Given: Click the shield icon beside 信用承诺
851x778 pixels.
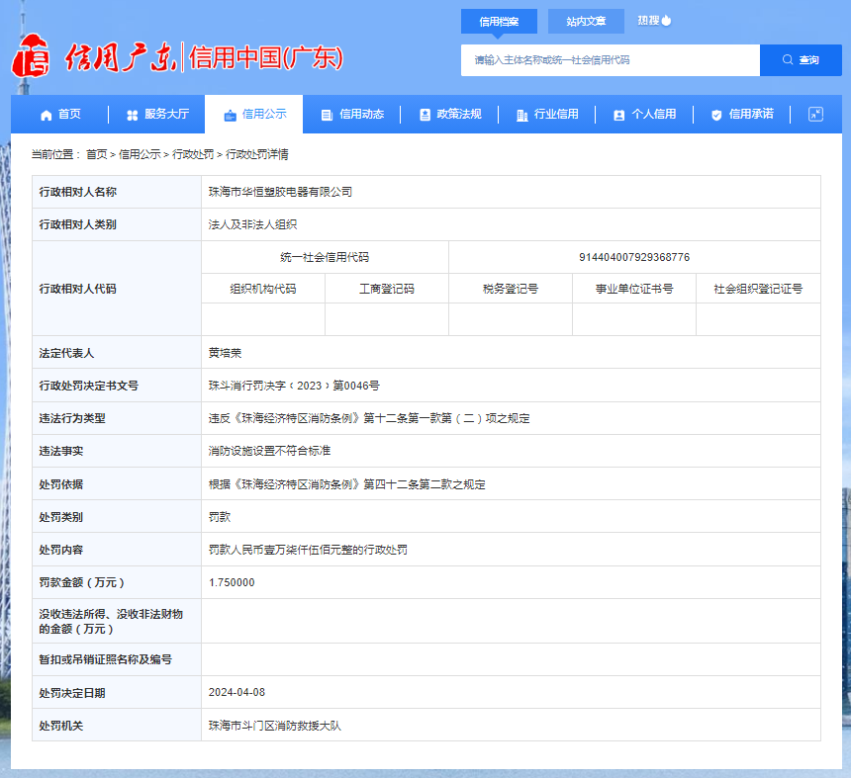Looking at the screenshot, I should (x=716, y=115).
